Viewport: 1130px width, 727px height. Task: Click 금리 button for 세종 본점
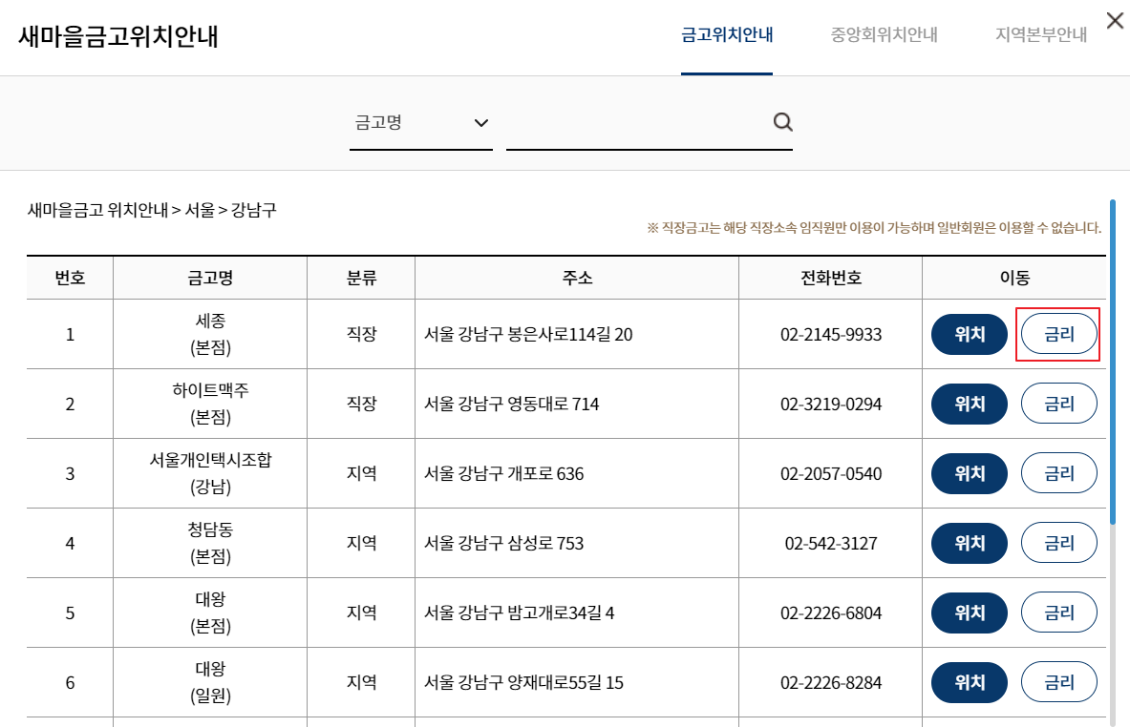point(1058,334)
